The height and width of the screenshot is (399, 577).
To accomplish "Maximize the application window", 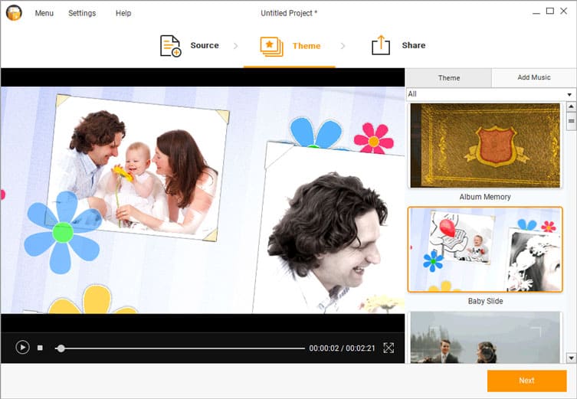I will [x=549, y=11].
